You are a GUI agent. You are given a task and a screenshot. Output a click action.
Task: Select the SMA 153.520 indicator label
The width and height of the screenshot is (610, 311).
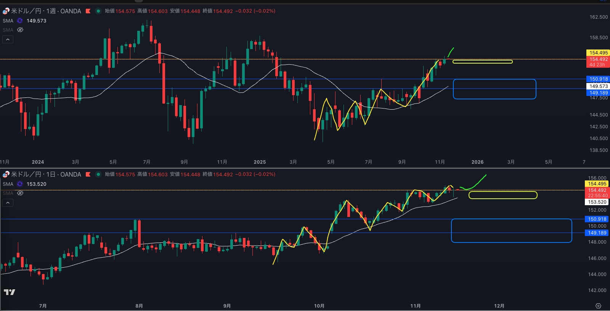click(x=8, y=184)
